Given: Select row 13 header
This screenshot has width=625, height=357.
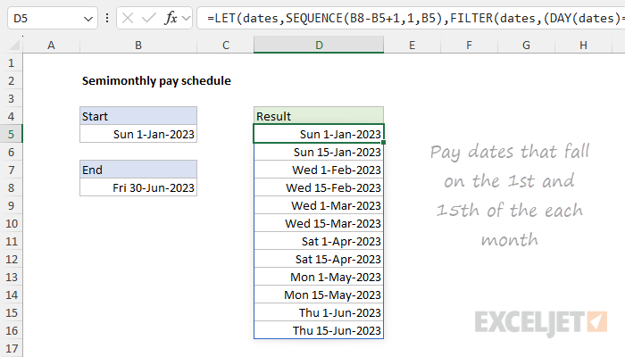Looking at the screenshot, I should tap(11, 278).
